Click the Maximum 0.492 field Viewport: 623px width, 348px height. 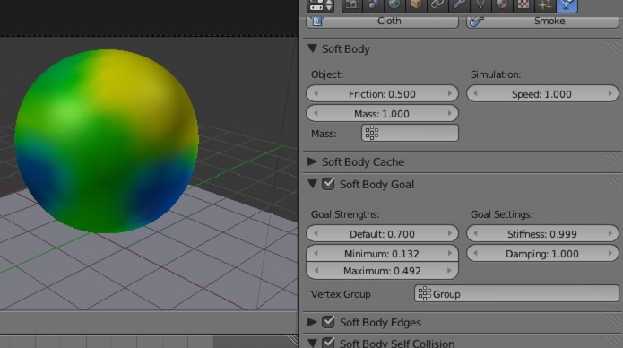[382, 271]
